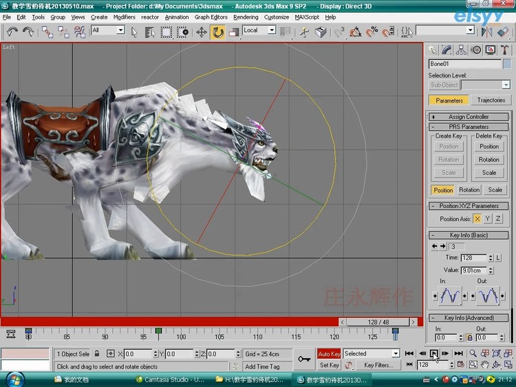Open the Modifiers menu
Screen dimensions: 516x387
pyautogui.click(x=124, y=17)
